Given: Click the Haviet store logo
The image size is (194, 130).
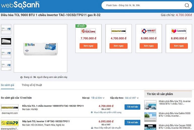Looking at the screenshot, I should (149, 31).
